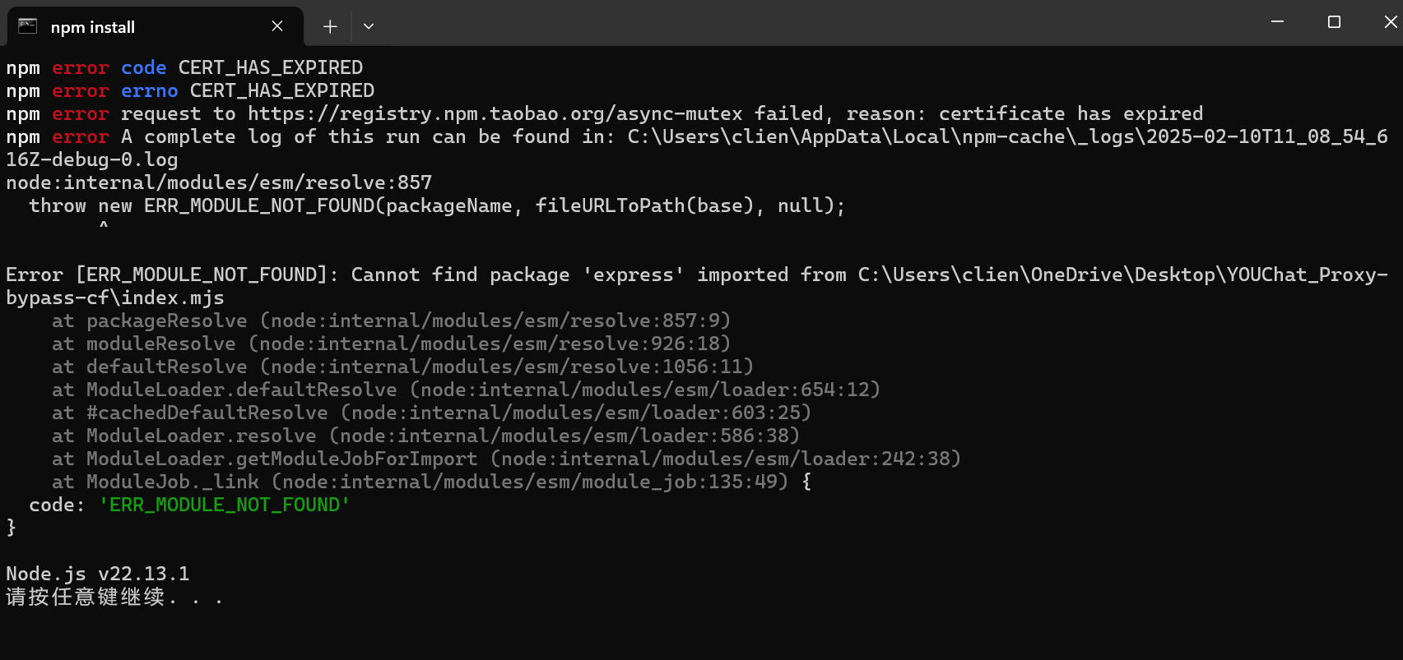1403x660 pixels.
Task: Click the blue "code" word in the first line
Action: pyautogui.click(x=143, y=67)
